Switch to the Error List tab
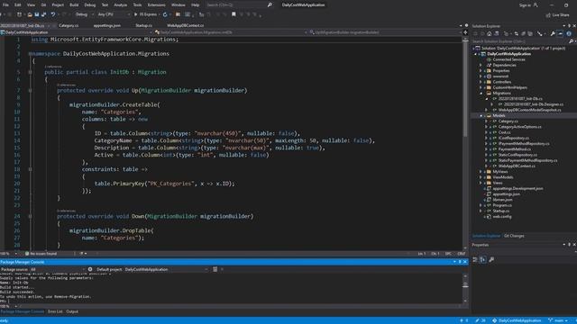The image size is (577, 324). click(55, 311)
